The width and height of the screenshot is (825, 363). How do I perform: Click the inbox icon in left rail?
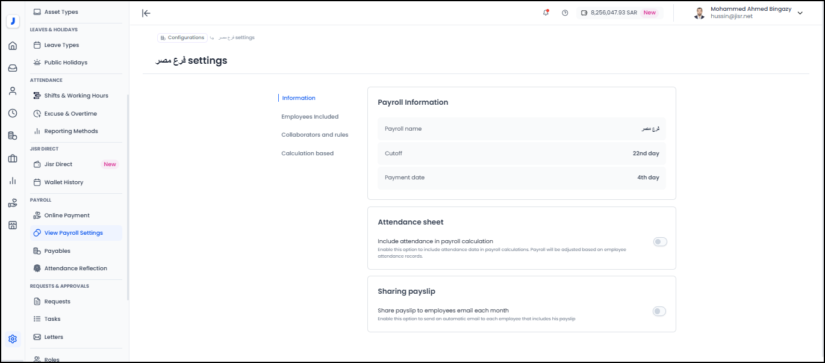13,68
